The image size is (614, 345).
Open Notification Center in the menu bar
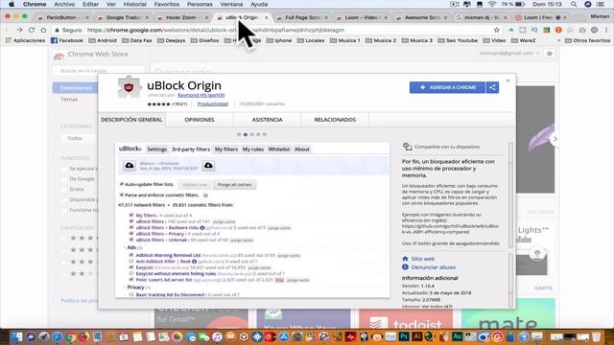tap(601, 4)
